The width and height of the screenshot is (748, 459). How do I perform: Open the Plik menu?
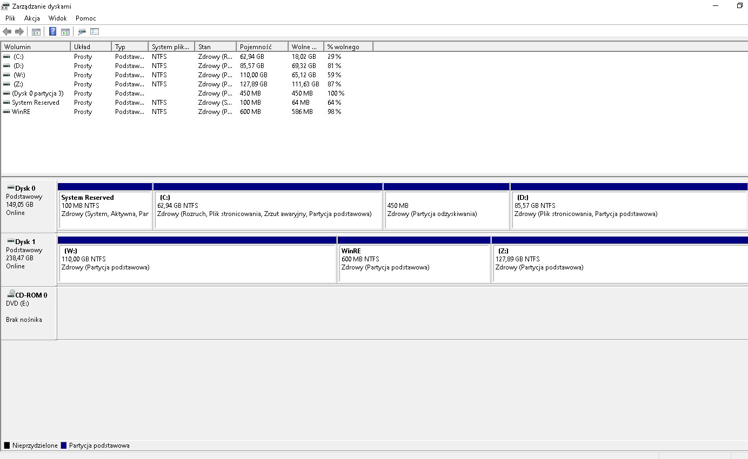tap(11, 18)
